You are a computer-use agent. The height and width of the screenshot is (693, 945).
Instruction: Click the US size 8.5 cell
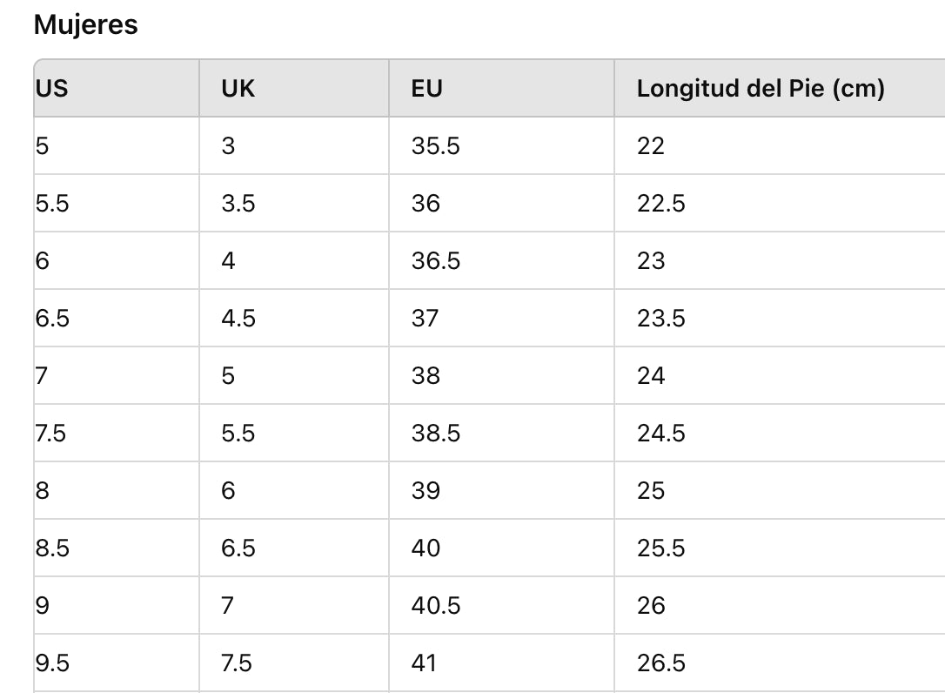point(52,548)
